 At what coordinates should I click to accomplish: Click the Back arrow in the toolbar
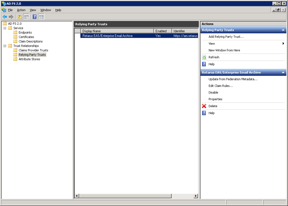pyautogui.click(x=5, y=17)
